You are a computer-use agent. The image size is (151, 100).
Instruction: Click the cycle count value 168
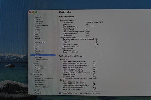coord(74,50)
